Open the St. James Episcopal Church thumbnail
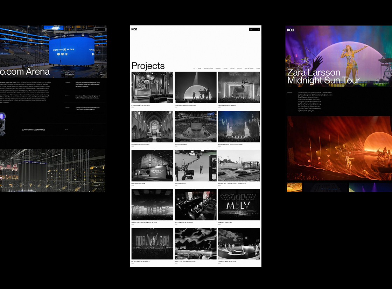Viewport: 392px width, 289px height. tap(152, 127)
